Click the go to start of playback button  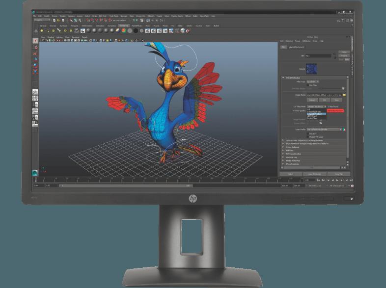coord(319,180)
